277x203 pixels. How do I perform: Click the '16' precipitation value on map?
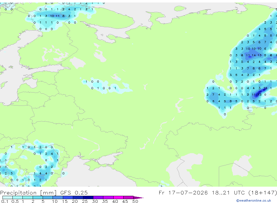(x=265, y=88)
